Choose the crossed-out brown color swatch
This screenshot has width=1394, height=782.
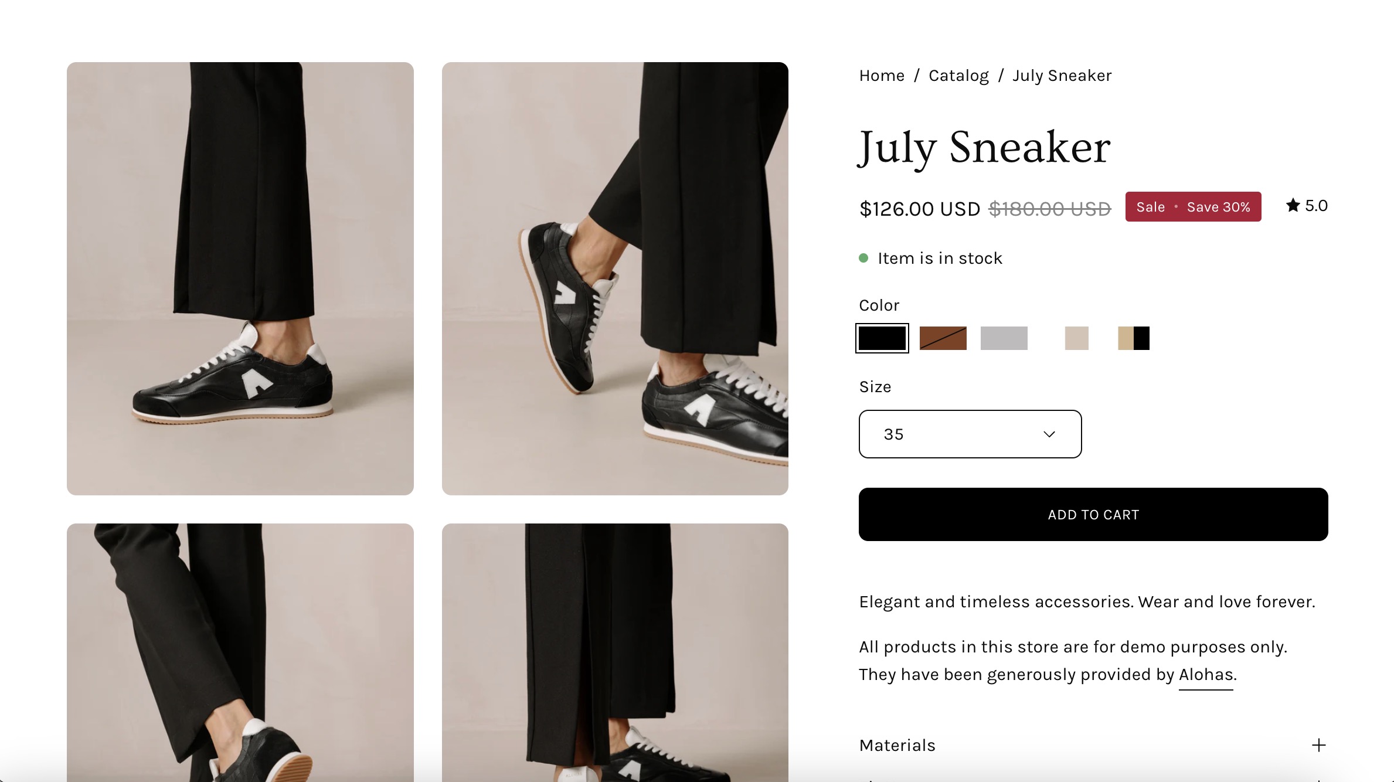pos(943,338)
